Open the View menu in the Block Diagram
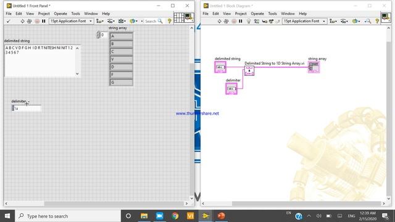 [x=227, y=14]
